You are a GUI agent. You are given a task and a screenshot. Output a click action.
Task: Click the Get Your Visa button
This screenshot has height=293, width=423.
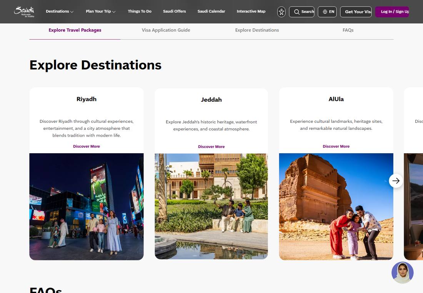356,12
